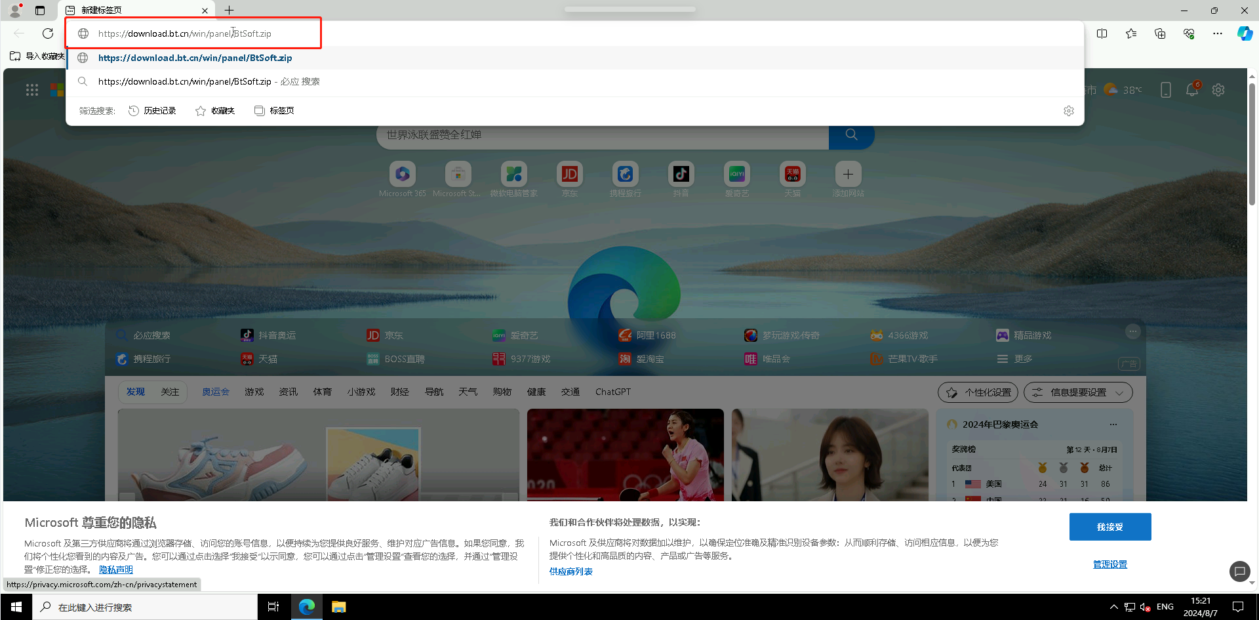1259x620 pixels.
Task: Expand the 信息提要设置 dropdown
Action: (1078, 392)
